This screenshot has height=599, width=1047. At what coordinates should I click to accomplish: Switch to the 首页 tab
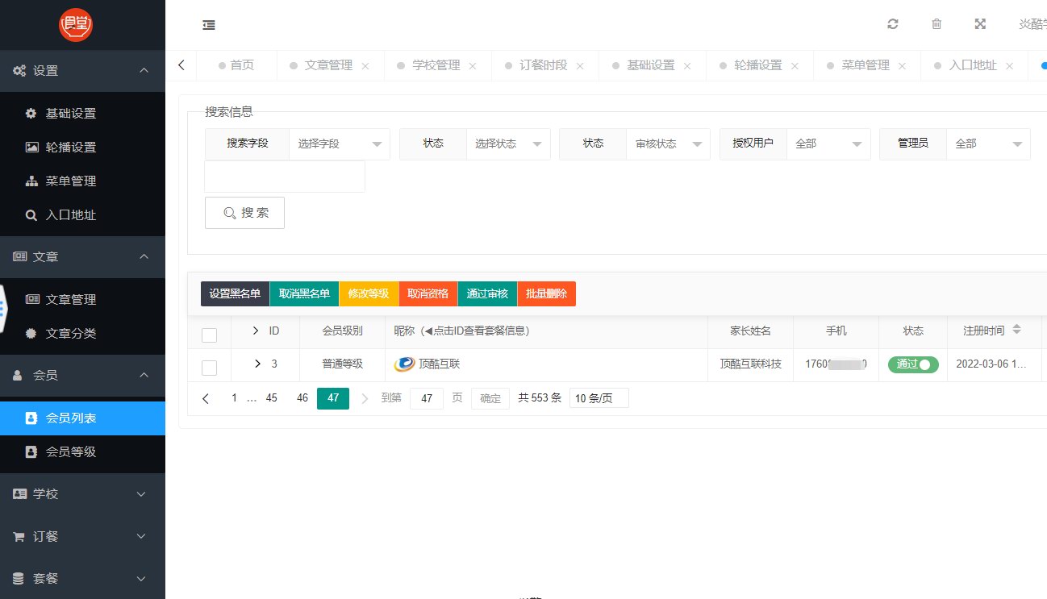point(236,65)
